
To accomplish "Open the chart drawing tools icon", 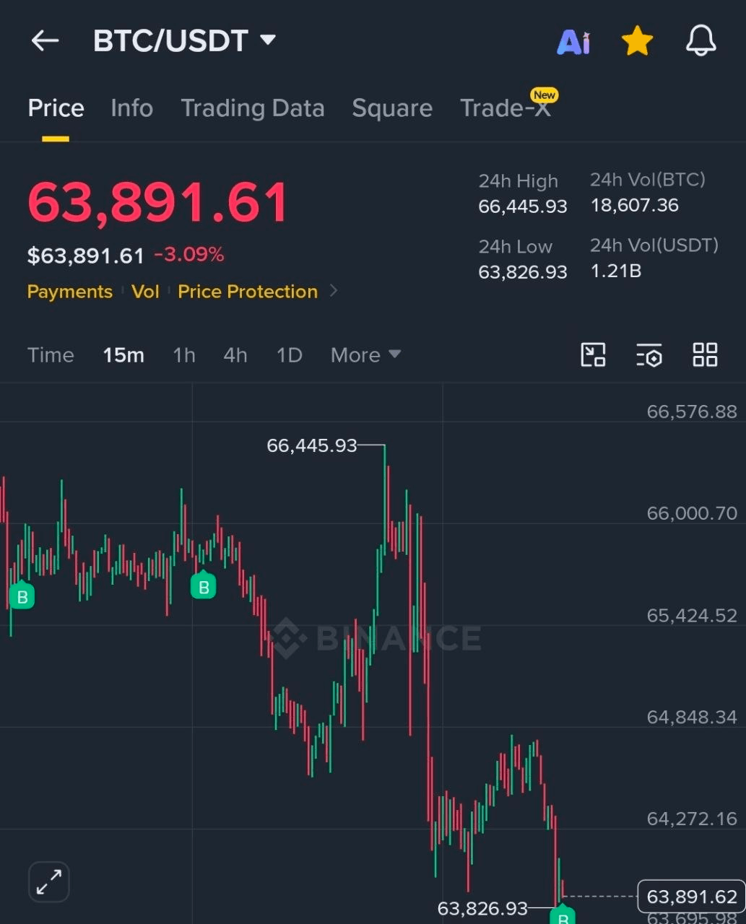I will click(x=593, y=355).
